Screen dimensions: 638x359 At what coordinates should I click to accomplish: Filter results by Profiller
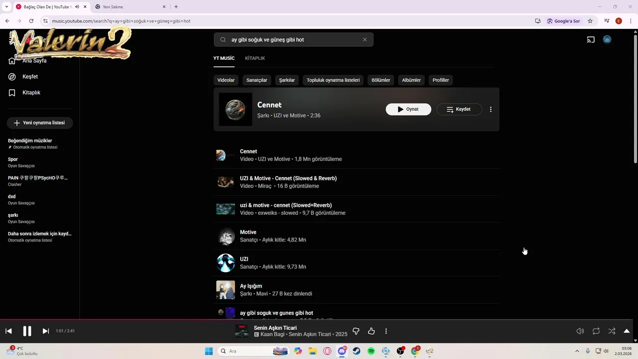(441, 80)
